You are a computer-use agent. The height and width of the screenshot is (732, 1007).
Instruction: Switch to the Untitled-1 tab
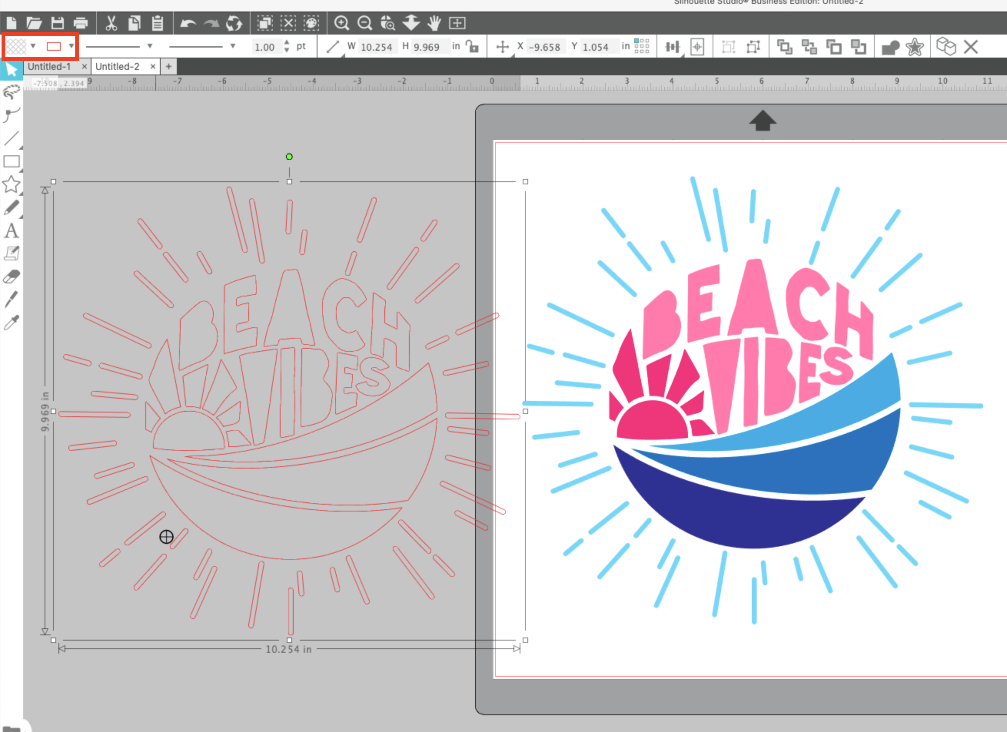[50, 66]
